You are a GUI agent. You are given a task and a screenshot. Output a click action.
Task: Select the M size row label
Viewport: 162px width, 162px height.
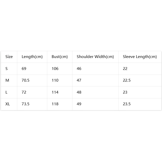click(7, 80)
